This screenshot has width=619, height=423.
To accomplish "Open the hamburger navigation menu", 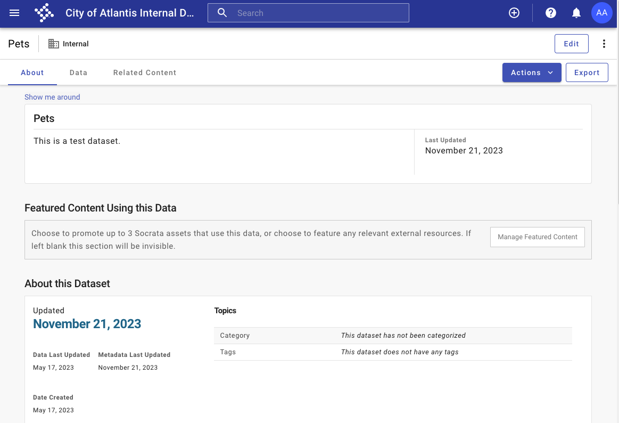I will (14, 13).
